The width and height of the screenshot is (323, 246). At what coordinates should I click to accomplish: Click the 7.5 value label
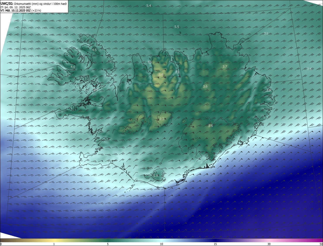click(150, 62)
